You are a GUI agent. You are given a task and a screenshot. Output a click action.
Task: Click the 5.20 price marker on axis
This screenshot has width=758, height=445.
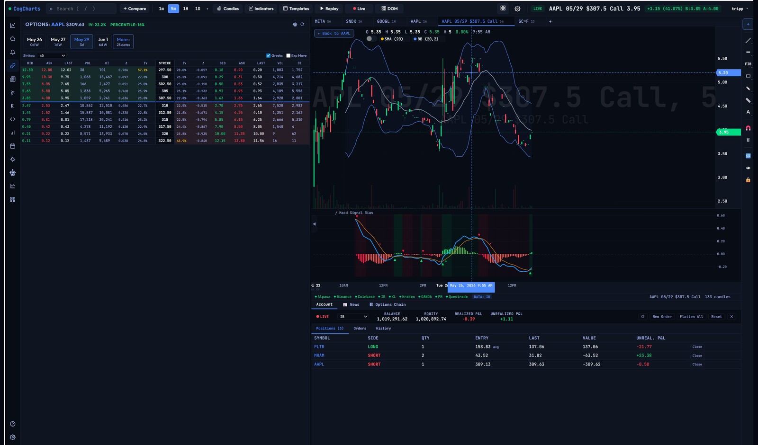pyautogui.click(x=728, y=73)
